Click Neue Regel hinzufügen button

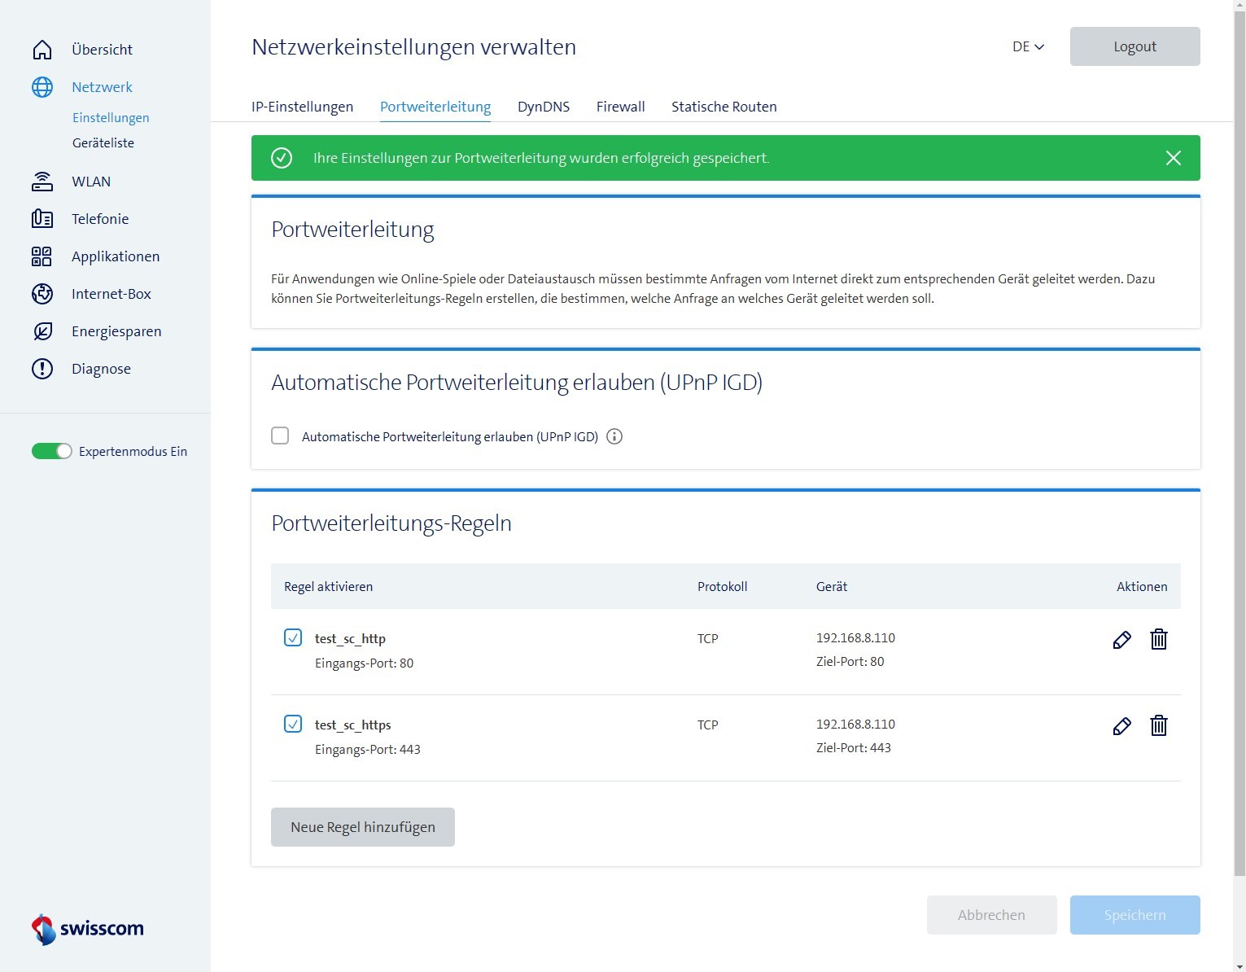[x=363, y=827]
